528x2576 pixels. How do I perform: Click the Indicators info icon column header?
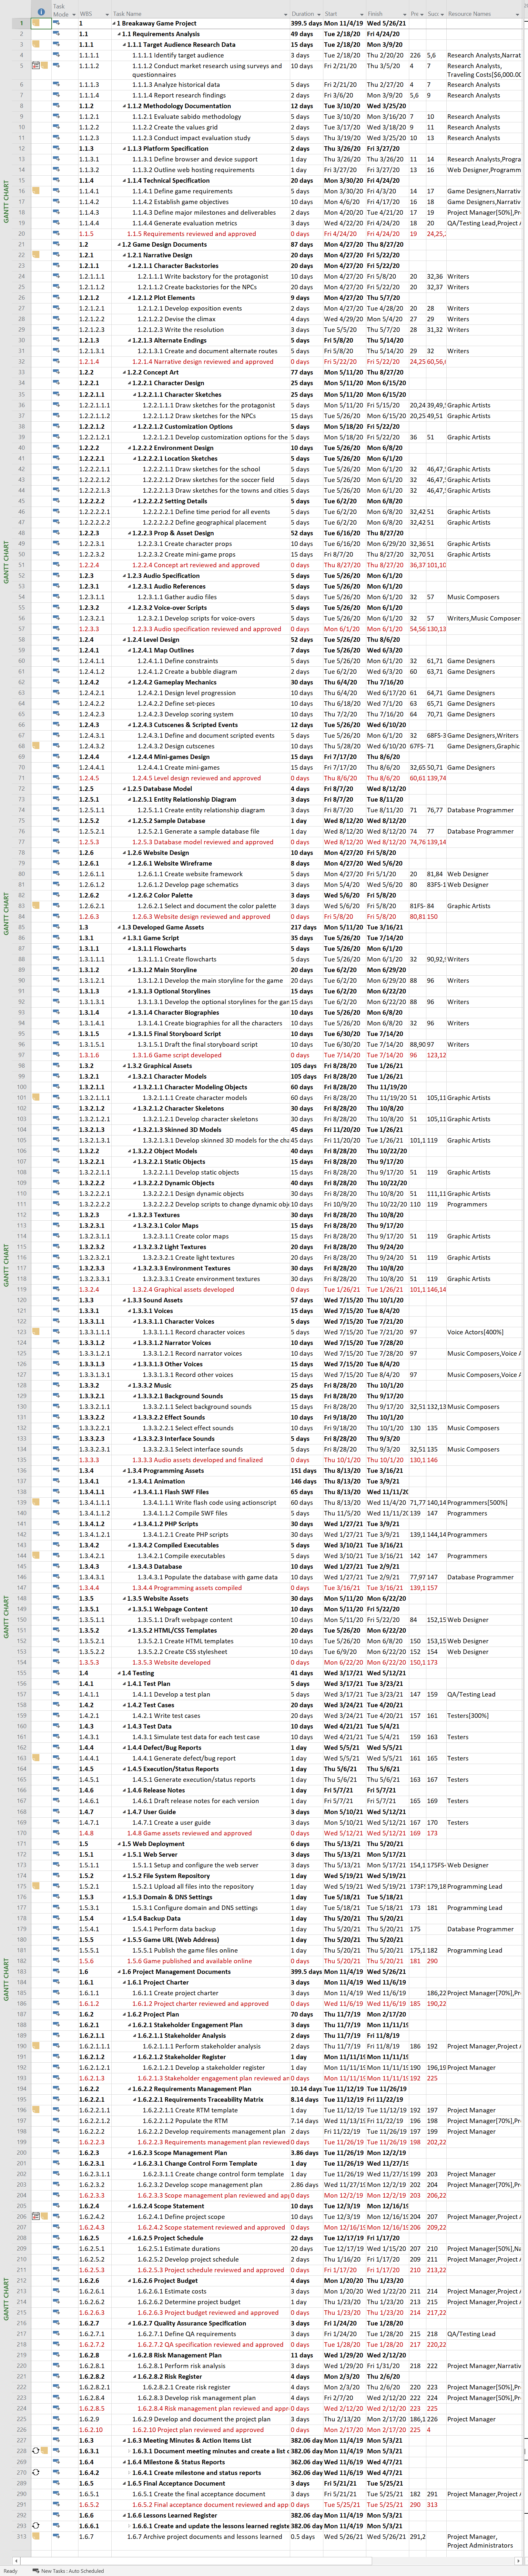(x=41, y=12)
